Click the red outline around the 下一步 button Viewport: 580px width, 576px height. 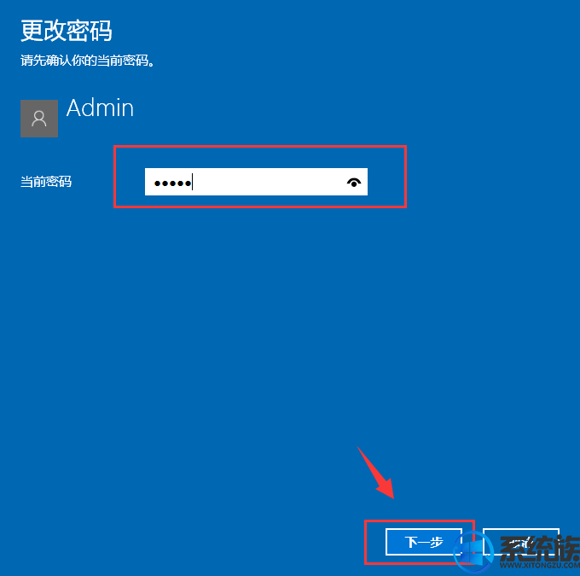point(420,521)
